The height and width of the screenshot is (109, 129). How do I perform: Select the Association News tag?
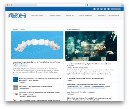click(24, 88)
